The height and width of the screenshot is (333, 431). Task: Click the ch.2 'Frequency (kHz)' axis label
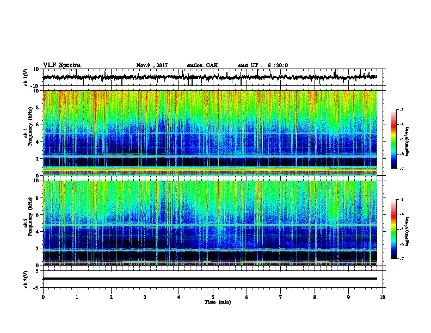pyautogui.click(x=30, y=217)
